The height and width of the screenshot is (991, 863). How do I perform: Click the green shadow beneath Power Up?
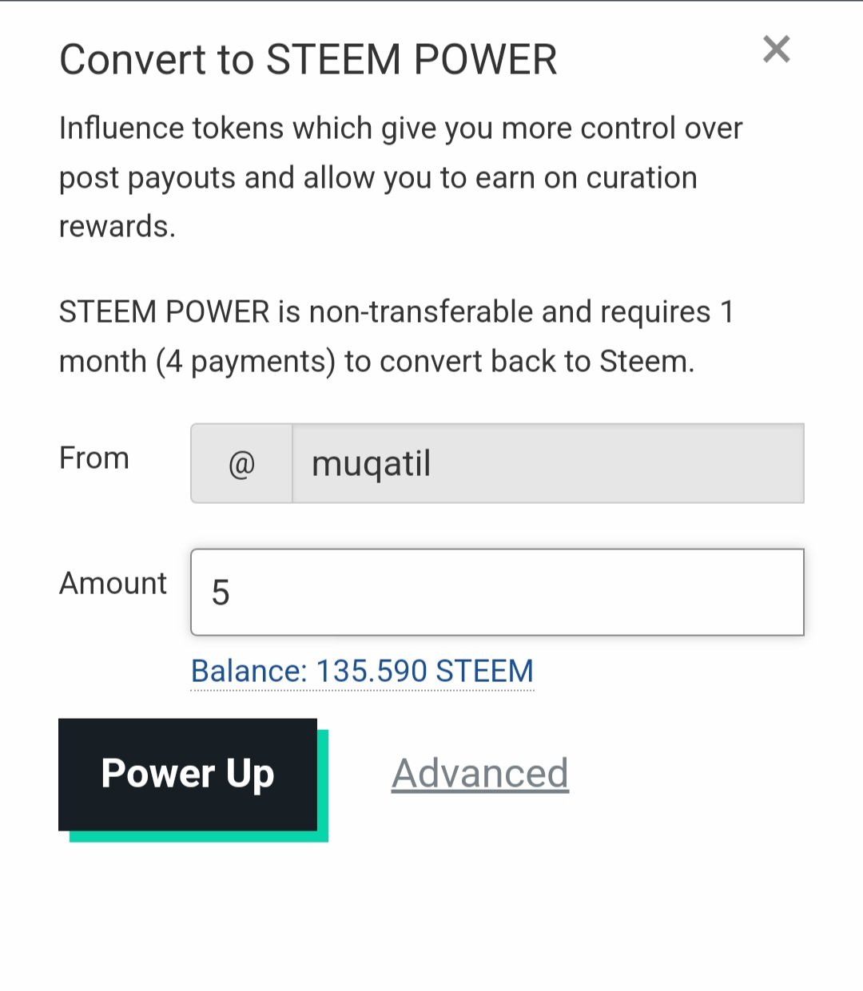coord(200,836)
